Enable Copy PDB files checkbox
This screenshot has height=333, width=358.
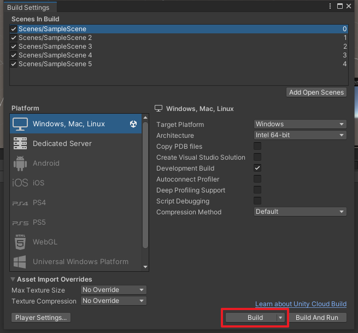[257, 146]
